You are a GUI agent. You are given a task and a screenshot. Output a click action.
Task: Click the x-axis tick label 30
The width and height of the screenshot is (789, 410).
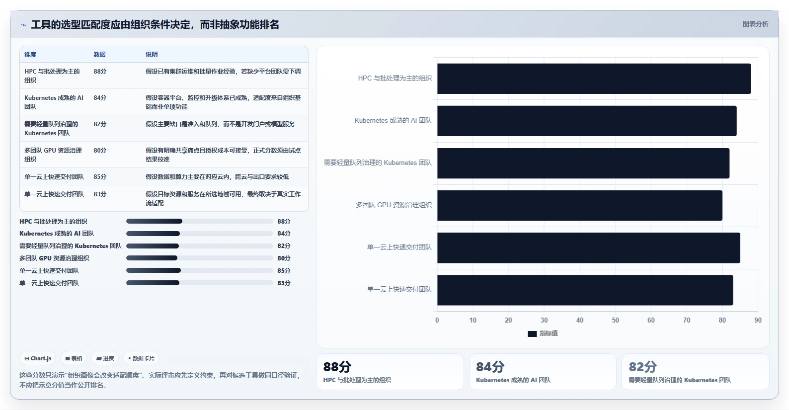[544, 321]
